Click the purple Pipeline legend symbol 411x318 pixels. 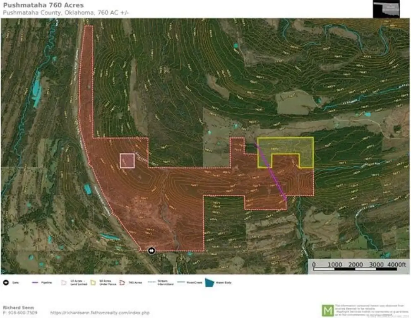(36, 283)
